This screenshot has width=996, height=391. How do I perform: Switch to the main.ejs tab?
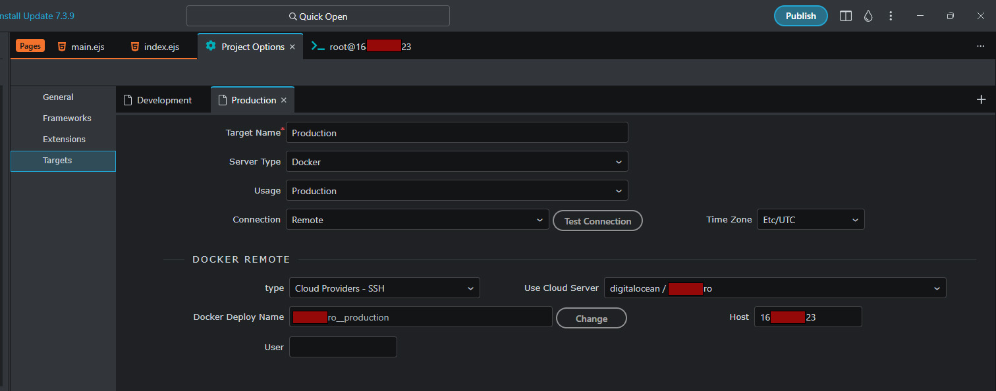pos(81,47)
